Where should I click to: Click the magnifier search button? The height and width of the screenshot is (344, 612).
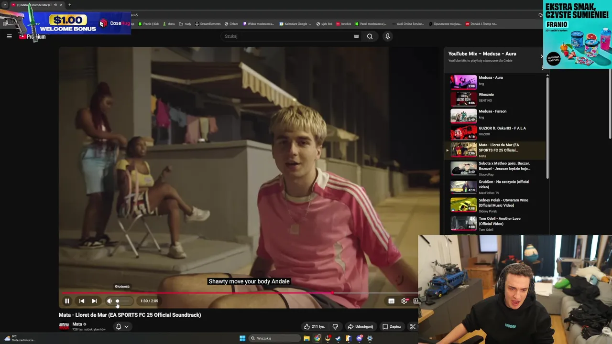370,36
